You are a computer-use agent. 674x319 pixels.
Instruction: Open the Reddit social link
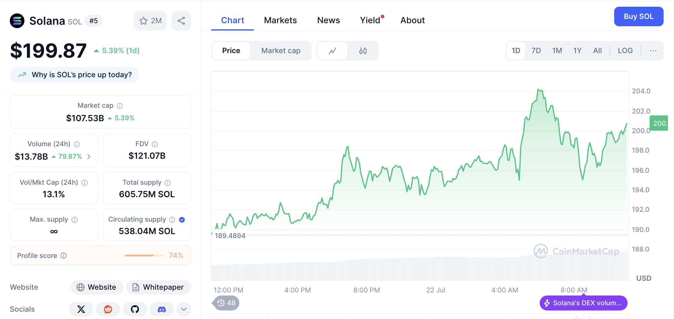(x=108, y=309)
